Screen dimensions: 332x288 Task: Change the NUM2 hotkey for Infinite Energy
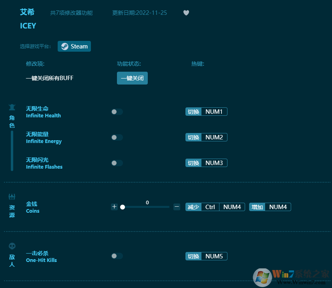click(x=214, y=137)
